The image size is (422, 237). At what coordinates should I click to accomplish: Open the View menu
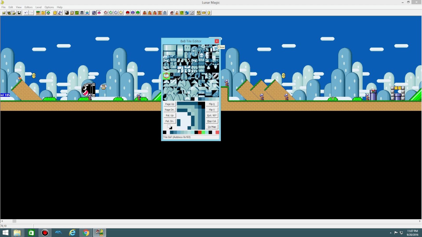[19, 7]
